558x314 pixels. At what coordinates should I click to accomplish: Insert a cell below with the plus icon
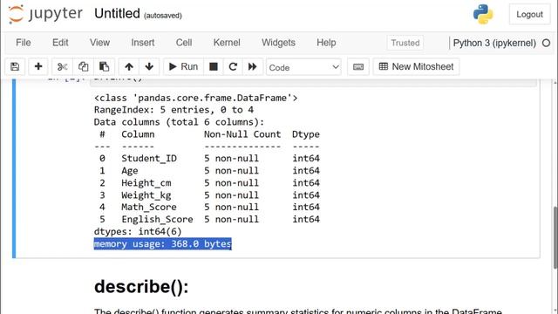pyautogui.click(x=38, y=66)
